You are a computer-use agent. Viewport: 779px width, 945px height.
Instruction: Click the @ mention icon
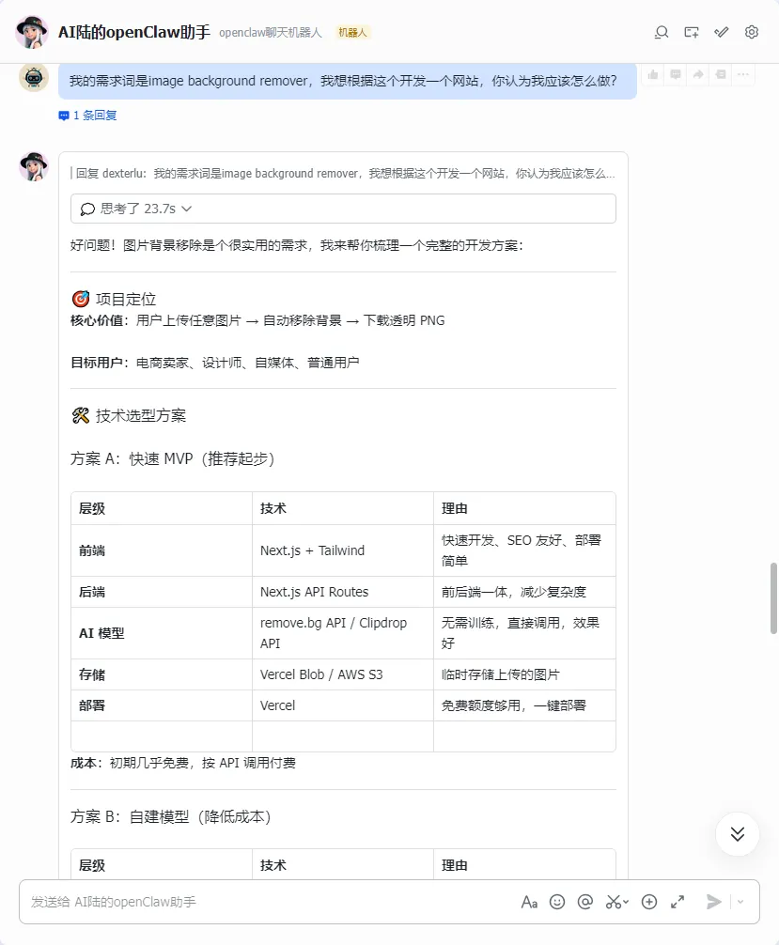[584, 902]
